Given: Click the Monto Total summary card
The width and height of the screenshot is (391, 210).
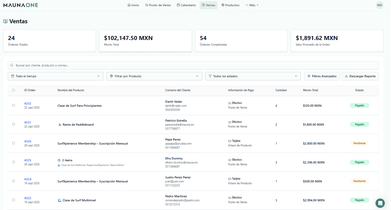Looking at the screenshot, I should click(146, 41).
